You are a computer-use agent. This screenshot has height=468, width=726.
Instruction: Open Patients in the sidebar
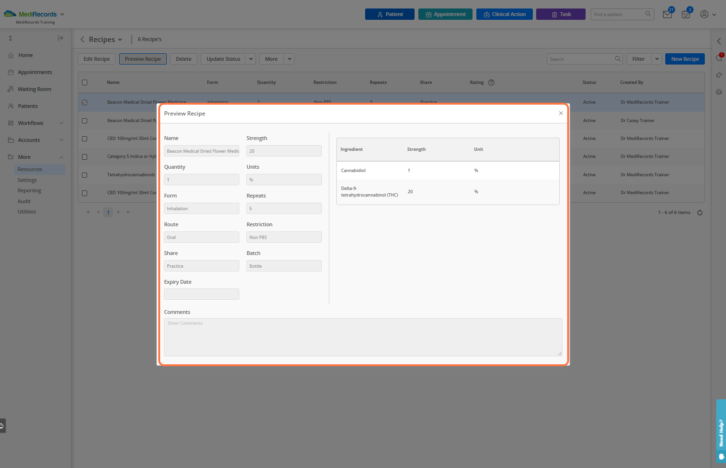28,106
